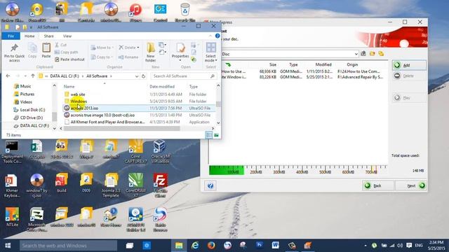Click the taskbar Search the web and Windows box
The image size is (449, 252).
tap(69, 246)
